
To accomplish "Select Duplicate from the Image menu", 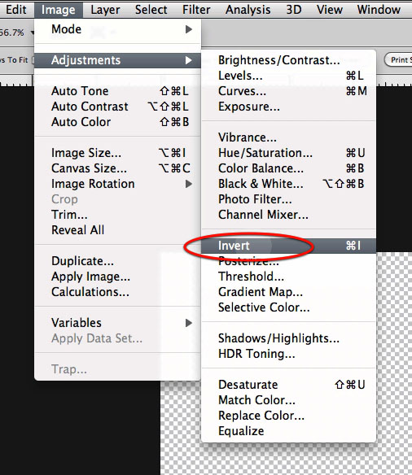I will click(x=117, y=261).
